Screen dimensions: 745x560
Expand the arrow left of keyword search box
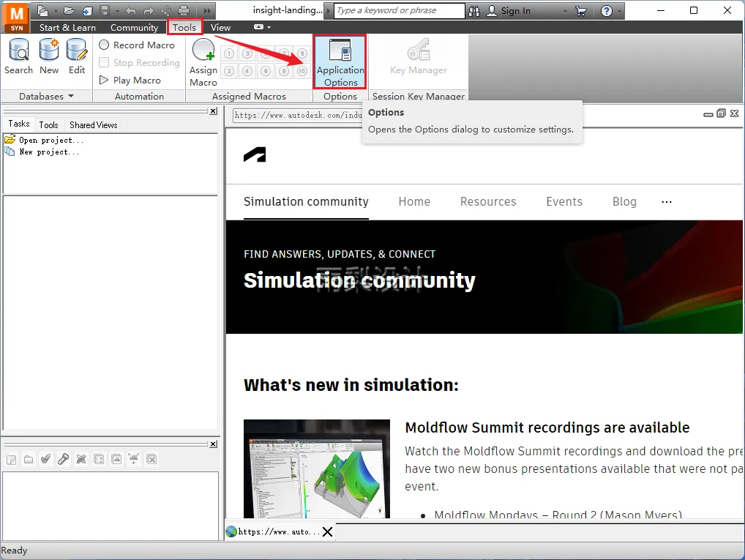[329, 10]
